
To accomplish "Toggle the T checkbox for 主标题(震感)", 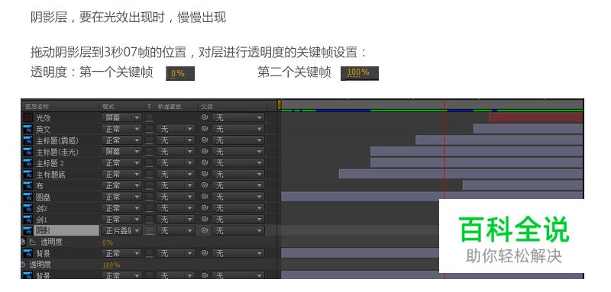I will click(x=150, y=140).
